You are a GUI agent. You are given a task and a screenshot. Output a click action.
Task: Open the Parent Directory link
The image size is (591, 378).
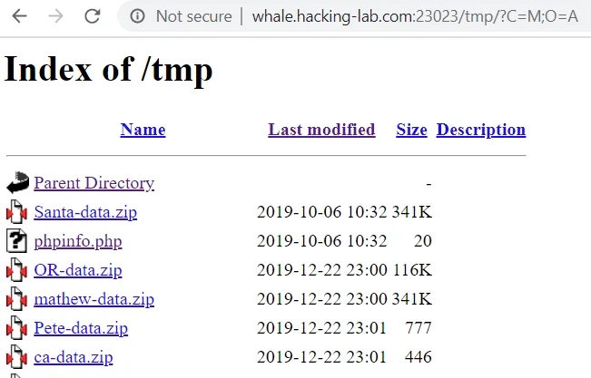click(x=94, y=183)
